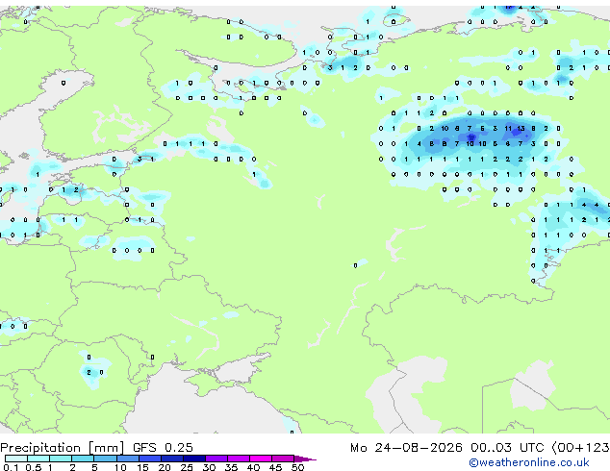Click the '0.1' legend scale label
This screenshot has height=471, width=610.
11,467
